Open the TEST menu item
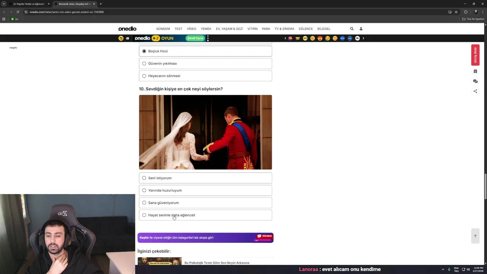Image resolution: width=487 pixels, height=274 pixels. click(x=178, y=29)
